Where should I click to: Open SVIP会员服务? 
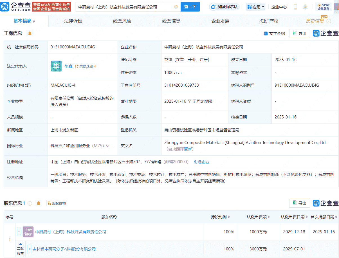324,7
